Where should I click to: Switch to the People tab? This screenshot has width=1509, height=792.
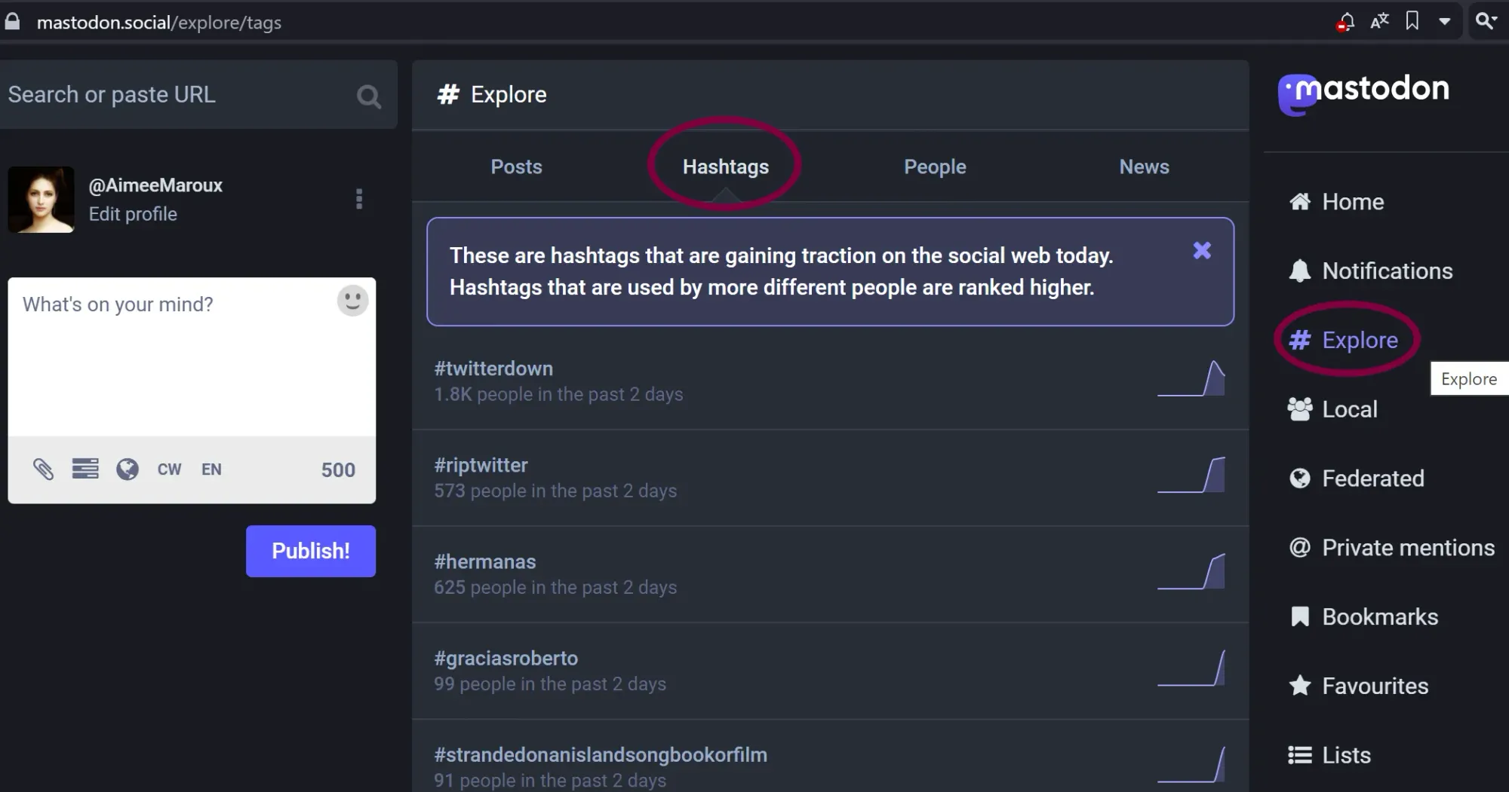[935, 167]
